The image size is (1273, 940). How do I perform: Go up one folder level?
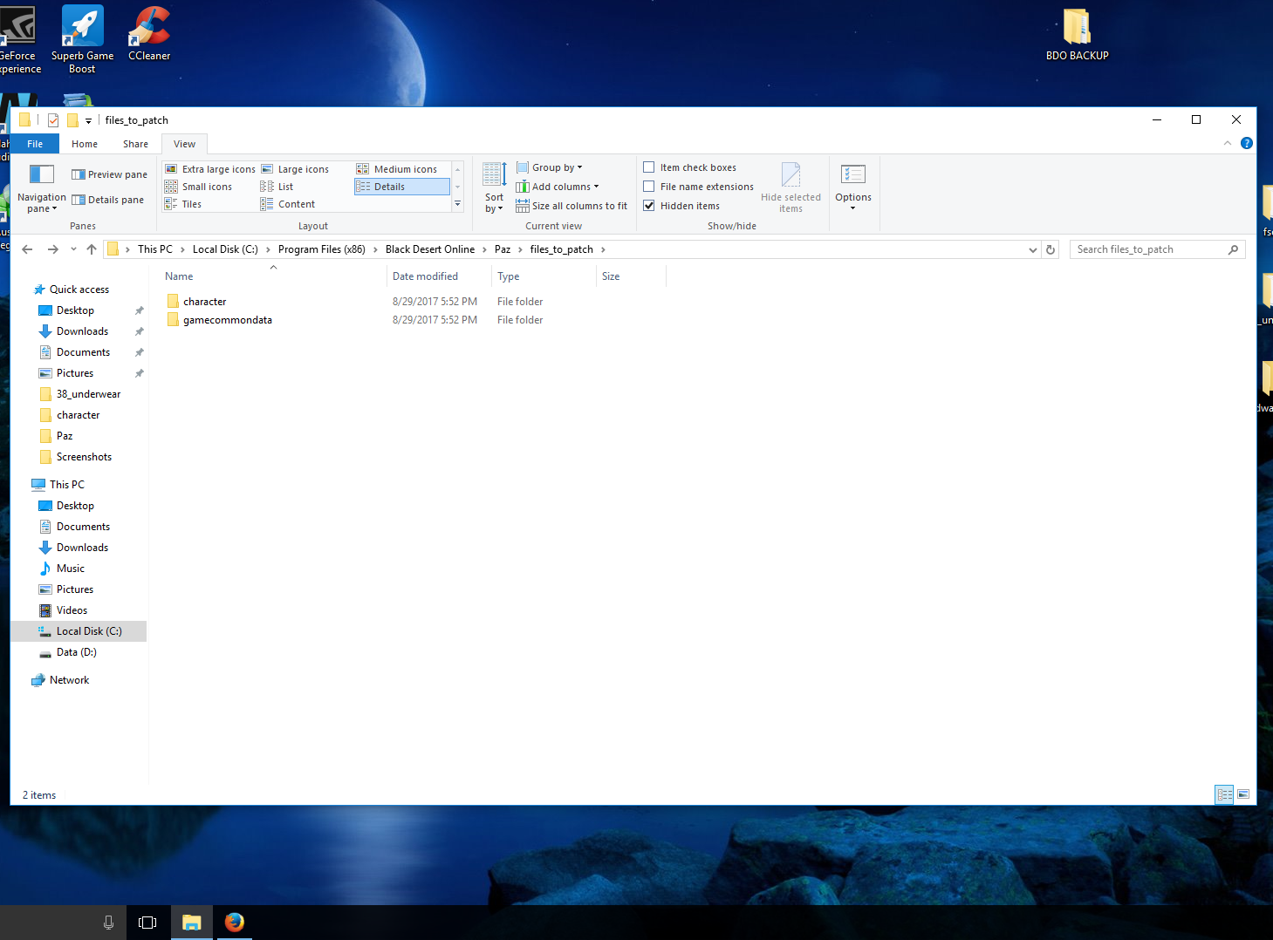92,249
